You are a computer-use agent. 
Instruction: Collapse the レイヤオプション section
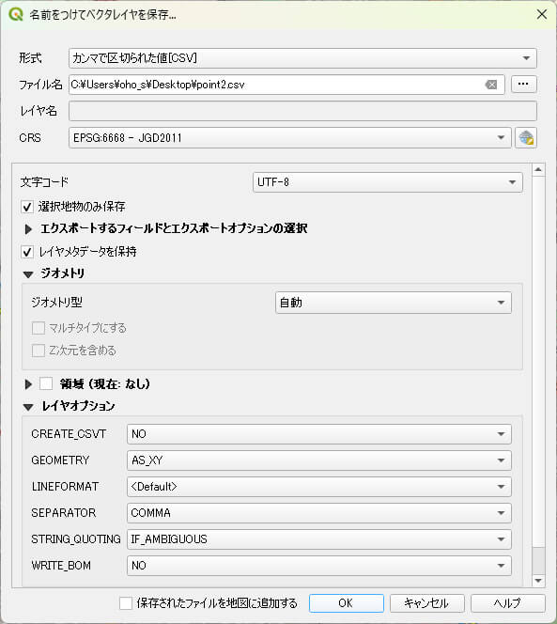point(28,407)
